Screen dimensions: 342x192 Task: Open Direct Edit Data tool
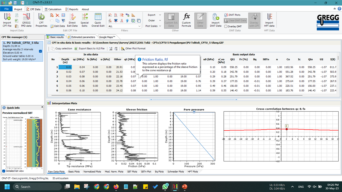coord(72,20)
